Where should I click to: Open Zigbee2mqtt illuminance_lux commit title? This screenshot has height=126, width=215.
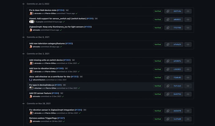point(57,27)
